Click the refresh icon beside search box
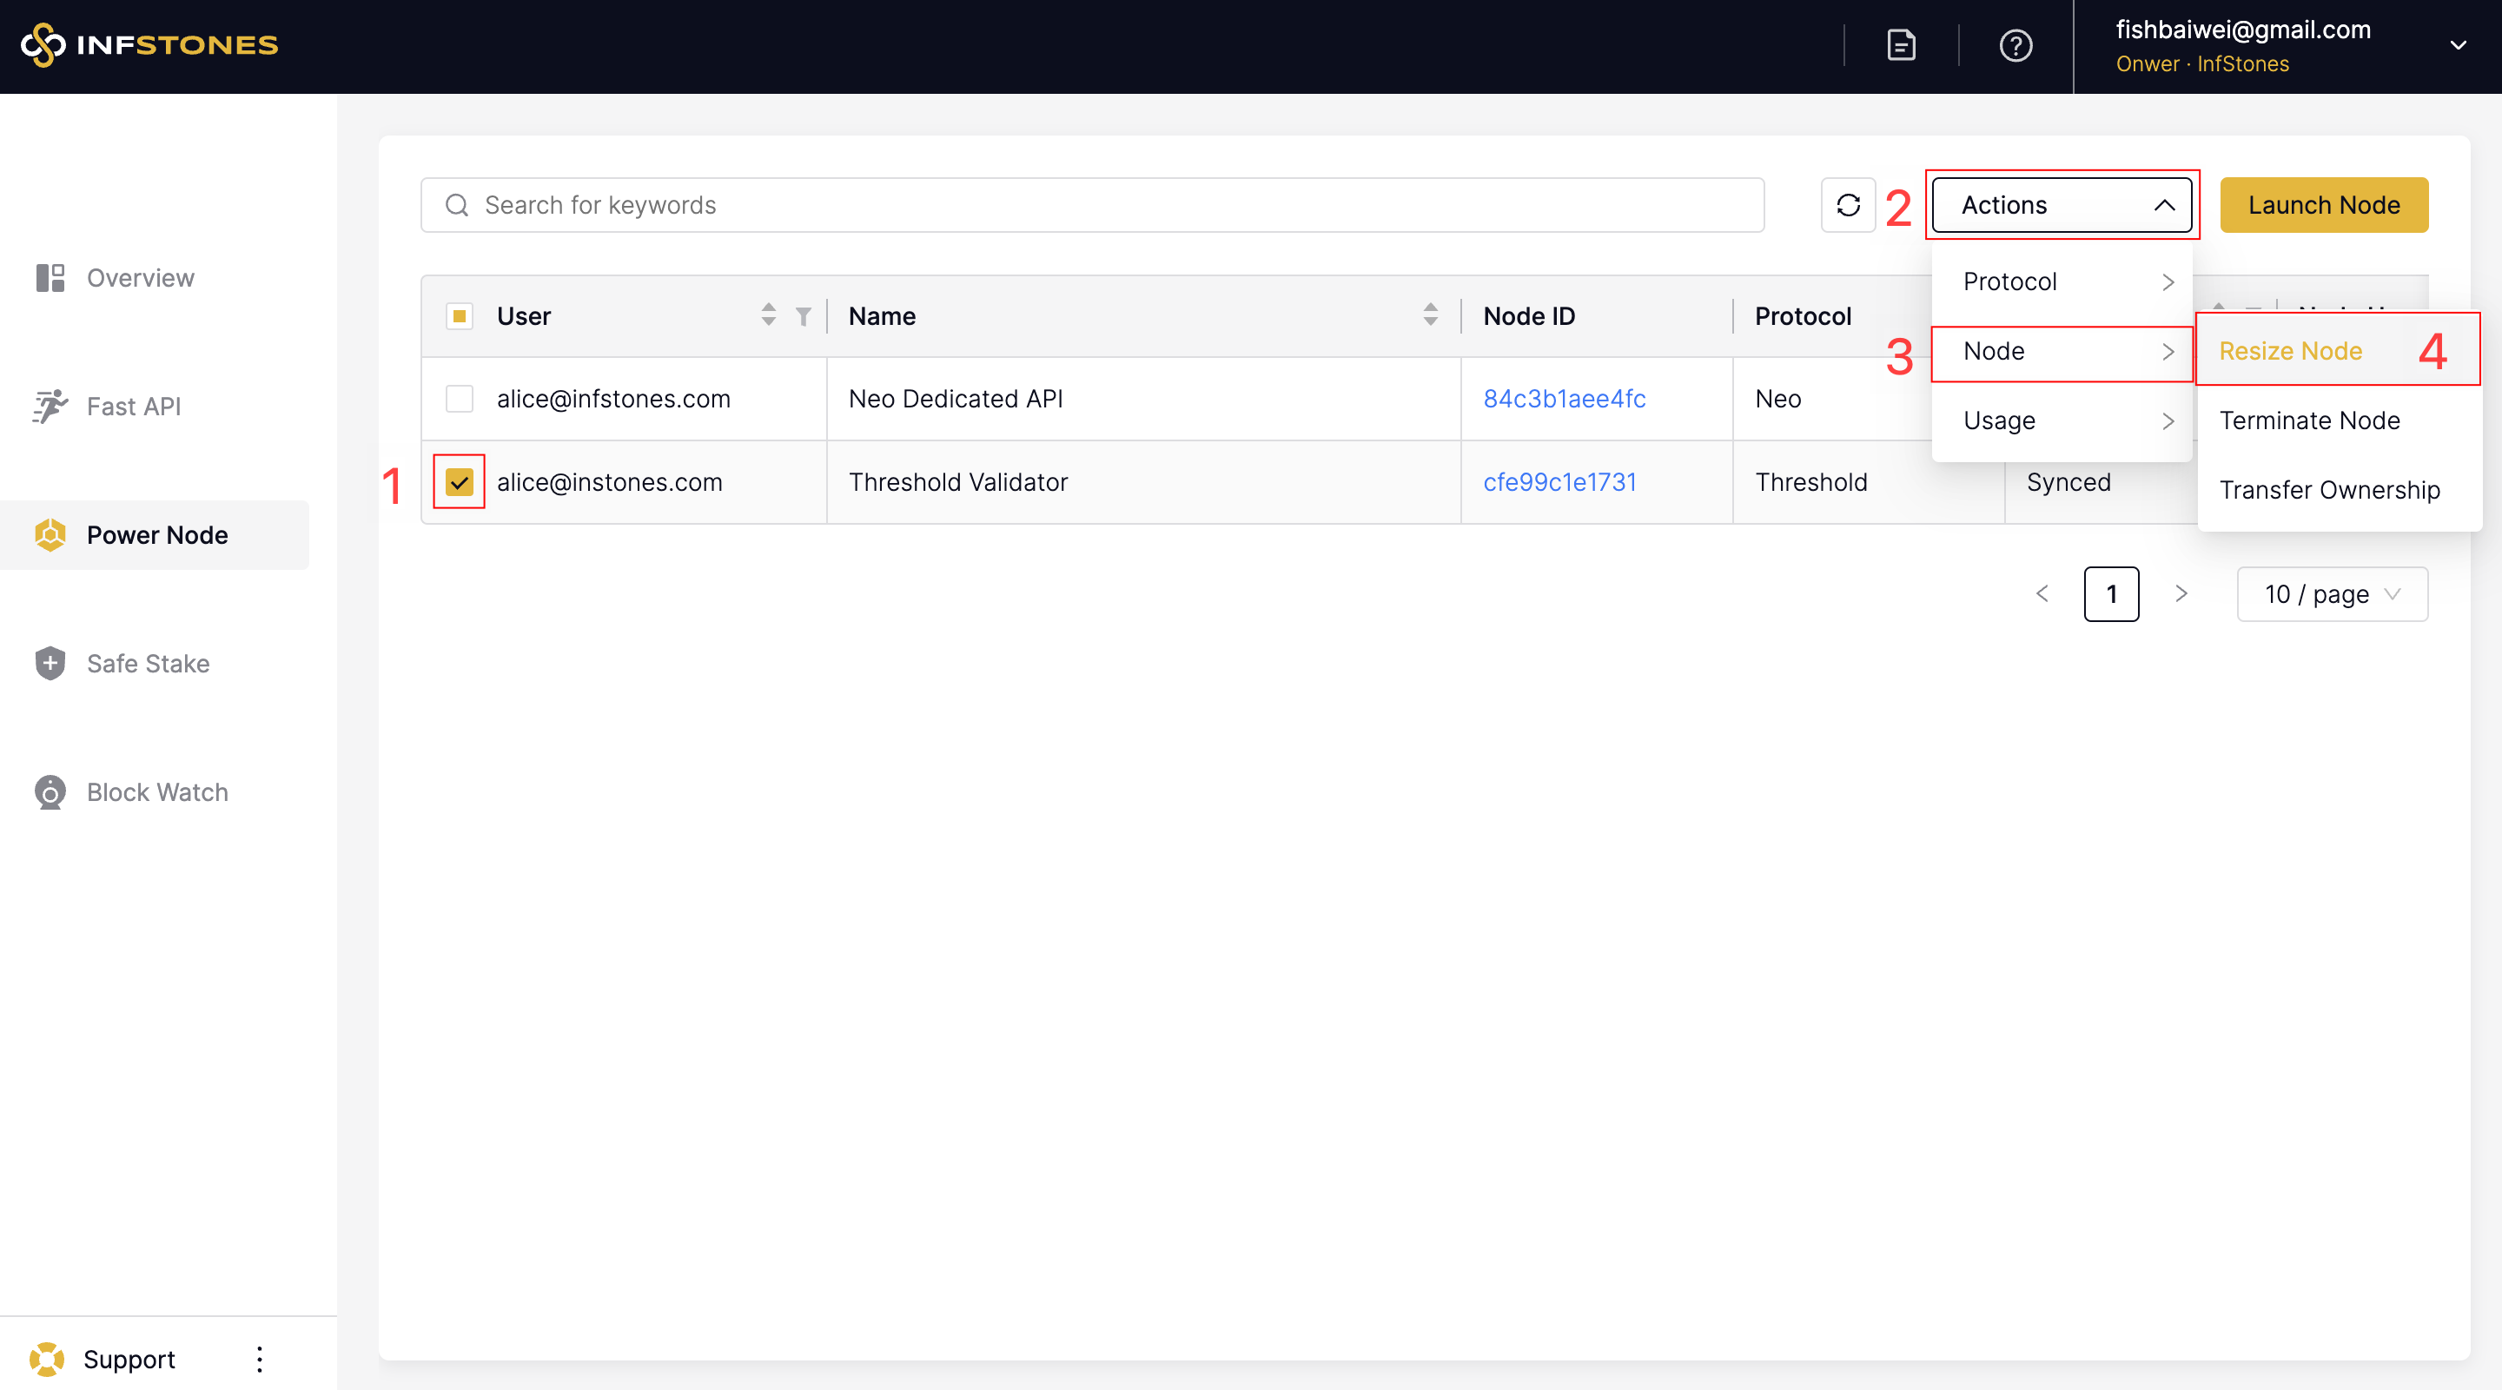 click(x=1847, y=205)
